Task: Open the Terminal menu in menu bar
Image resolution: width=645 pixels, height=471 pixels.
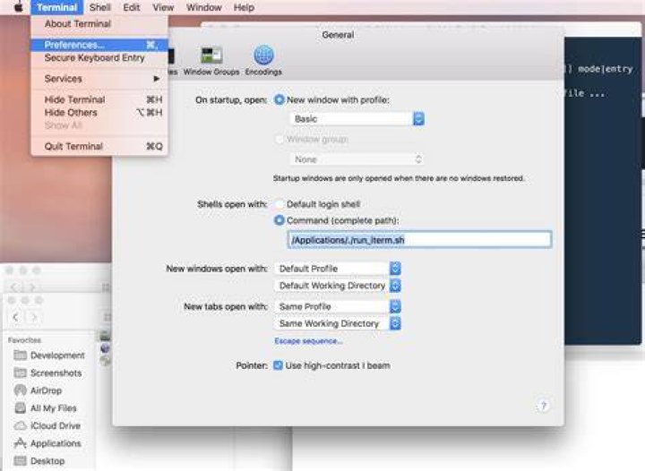Action: point(56,7)
